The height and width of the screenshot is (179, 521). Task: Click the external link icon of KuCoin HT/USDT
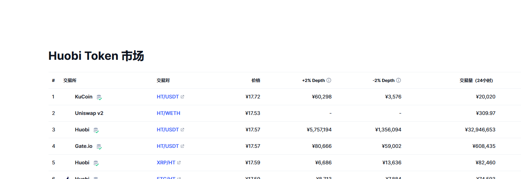point(182,97)
